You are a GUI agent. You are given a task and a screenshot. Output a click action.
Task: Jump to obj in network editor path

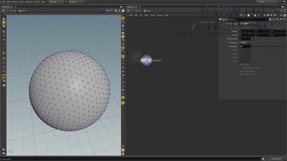pos(139,11)
